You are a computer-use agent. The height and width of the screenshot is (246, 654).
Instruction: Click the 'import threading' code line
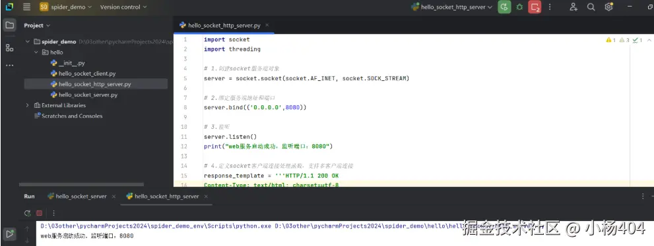(232, 49)
